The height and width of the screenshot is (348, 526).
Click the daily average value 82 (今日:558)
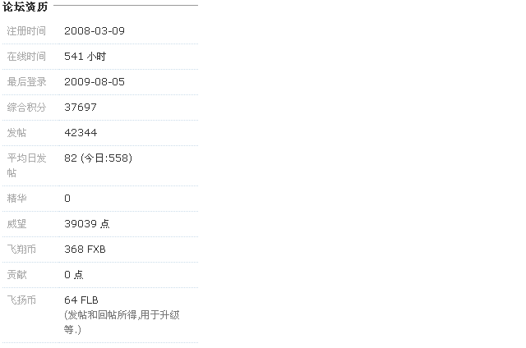99,158
